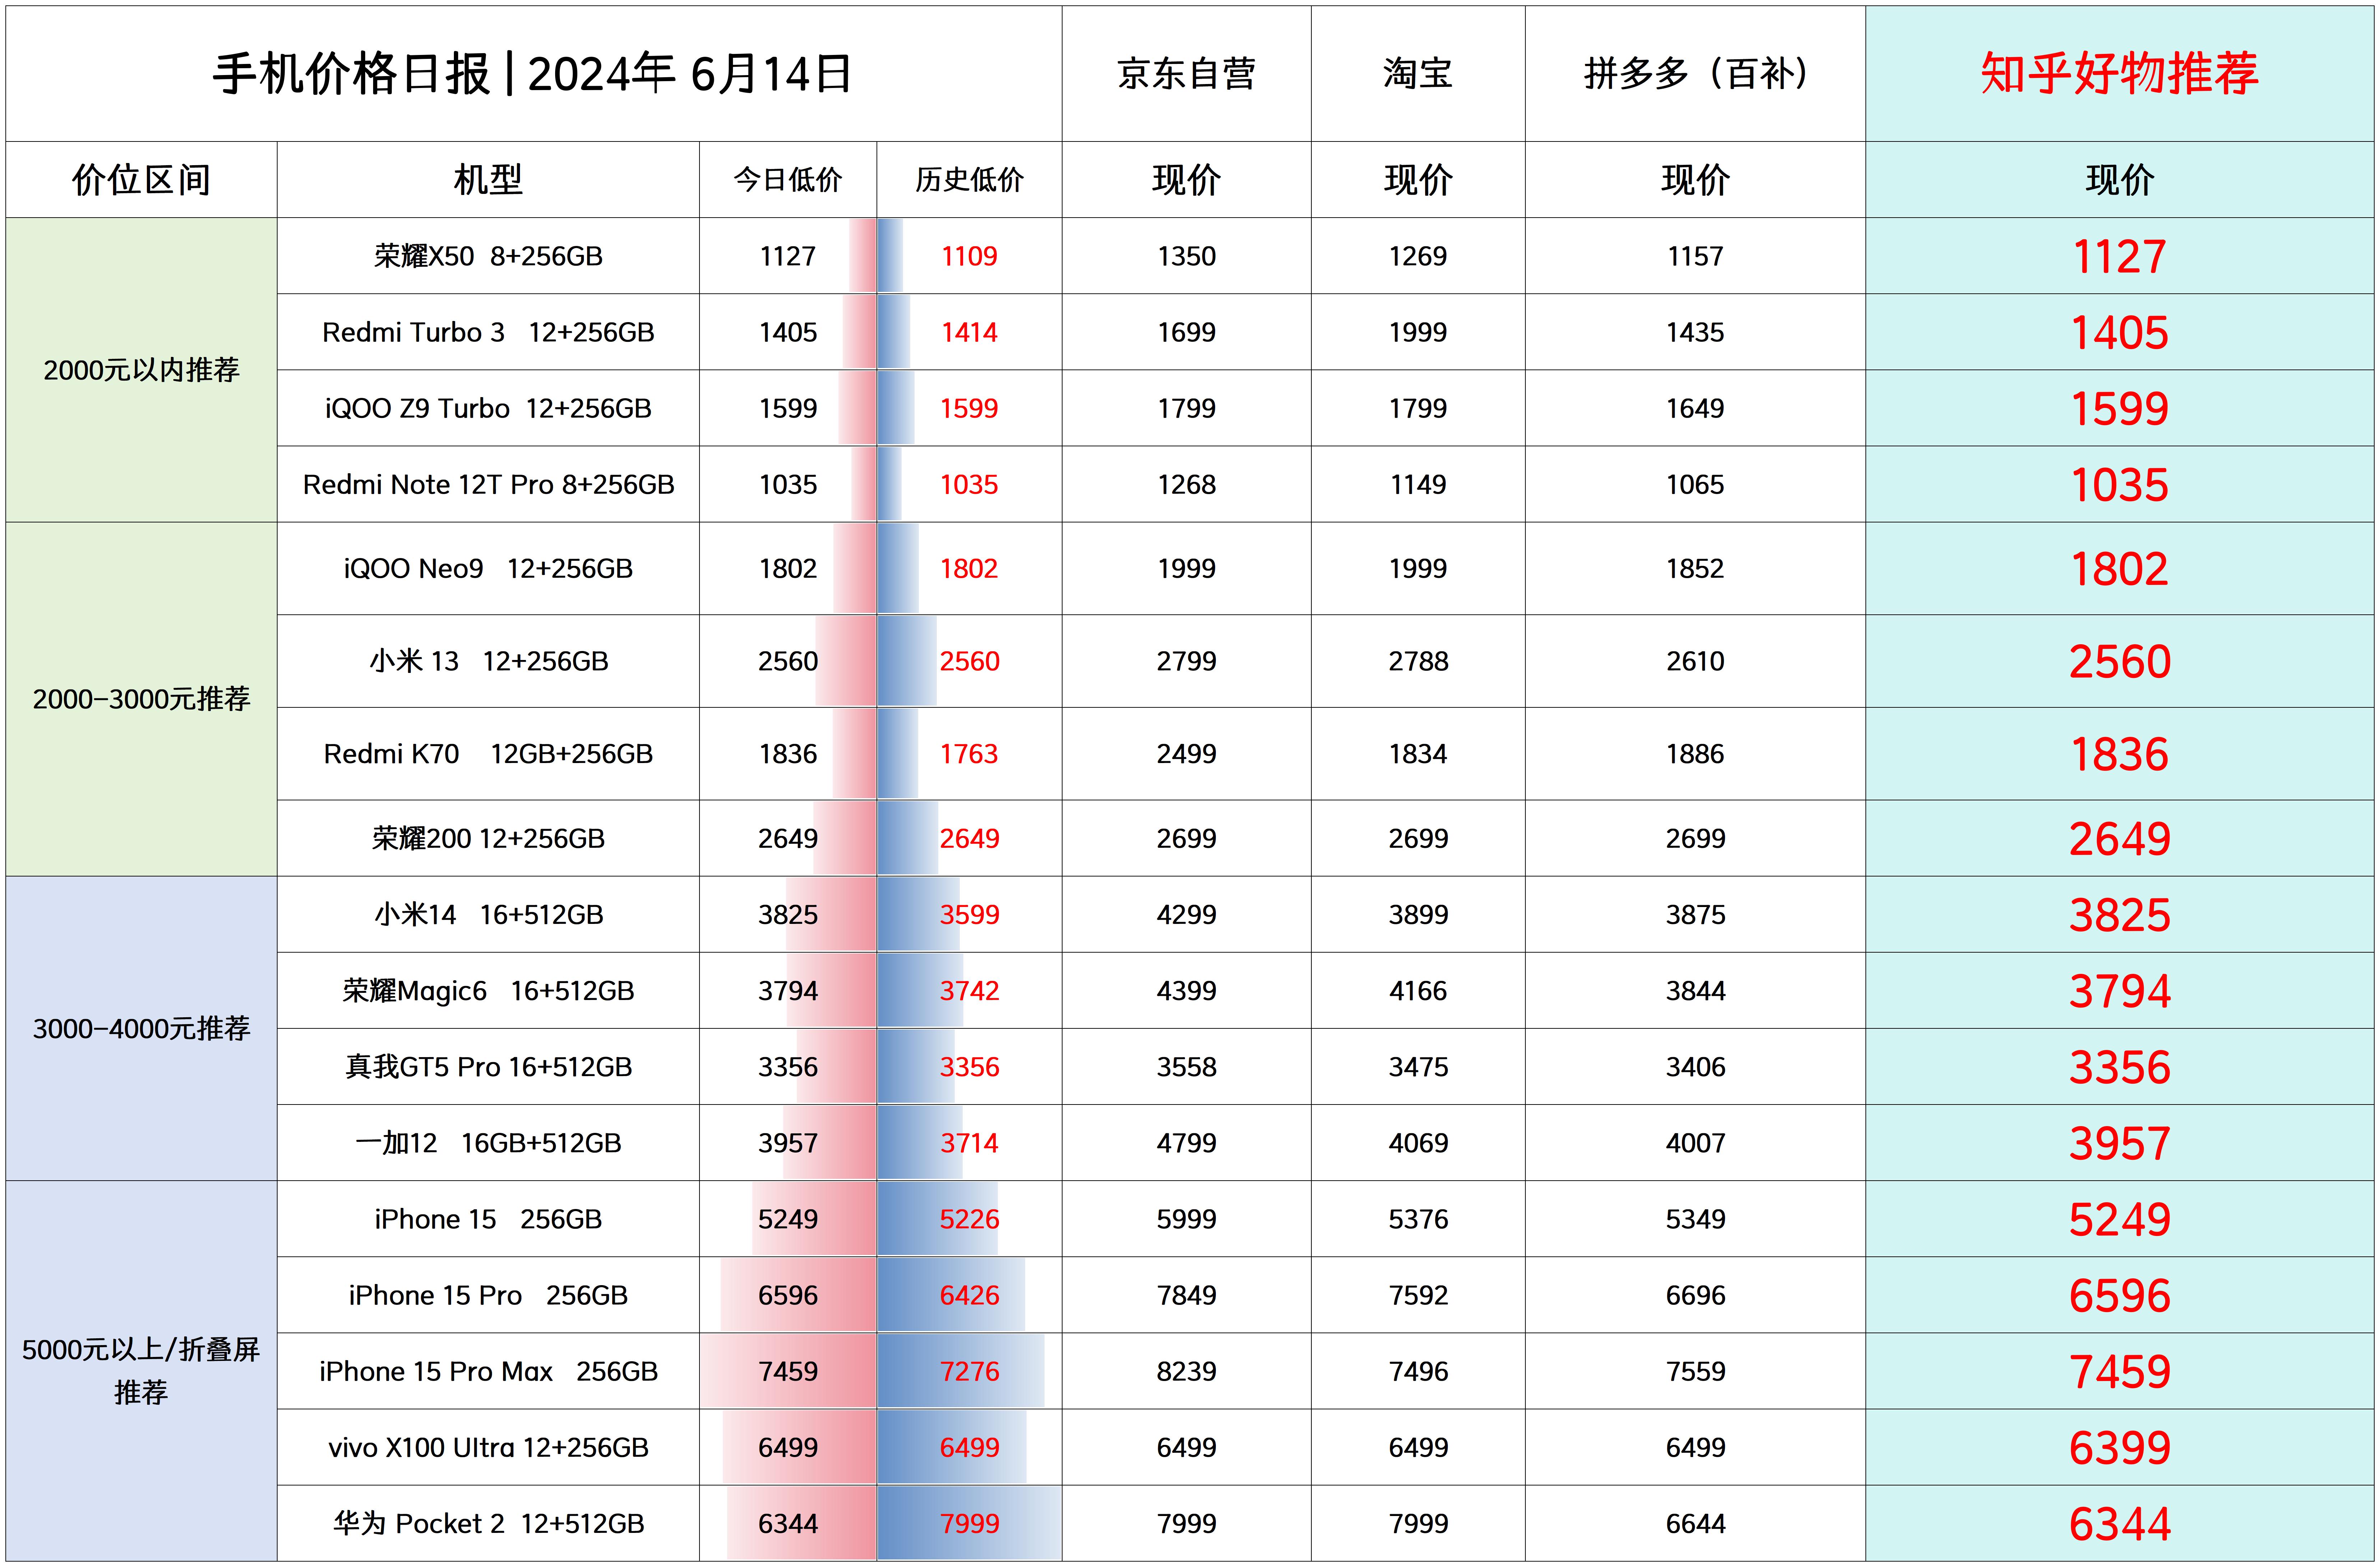Select the '2000元以内推荐' category cell
This screenshot has height=1567, width=2380.
click(x=141, y=370)
